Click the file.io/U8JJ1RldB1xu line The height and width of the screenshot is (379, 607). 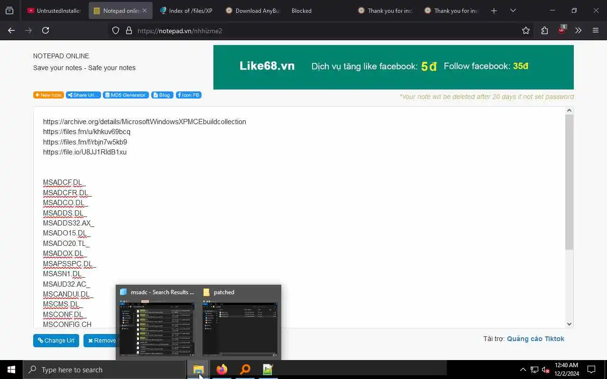click(x=85, y=152)
